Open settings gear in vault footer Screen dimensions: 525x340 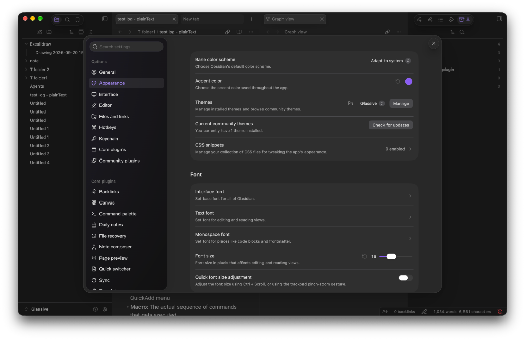pyautogui.click(x=105, y=309)
